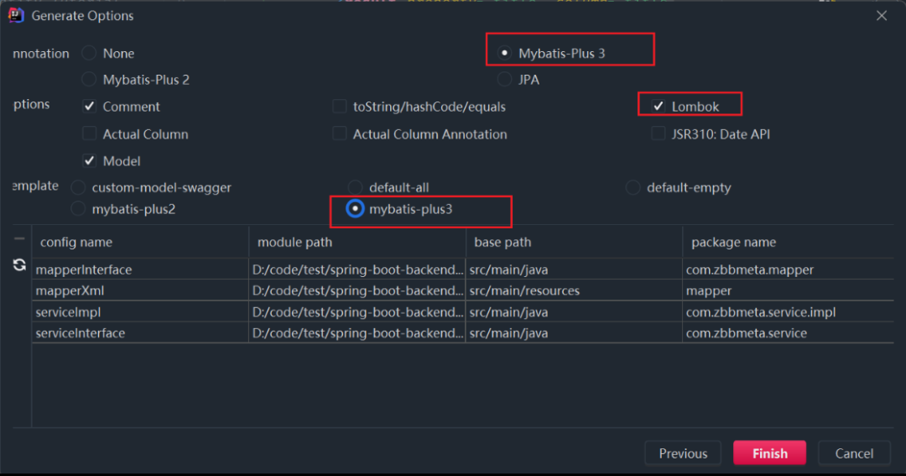
Task: Click the base path column header
Action: (574, 242)
